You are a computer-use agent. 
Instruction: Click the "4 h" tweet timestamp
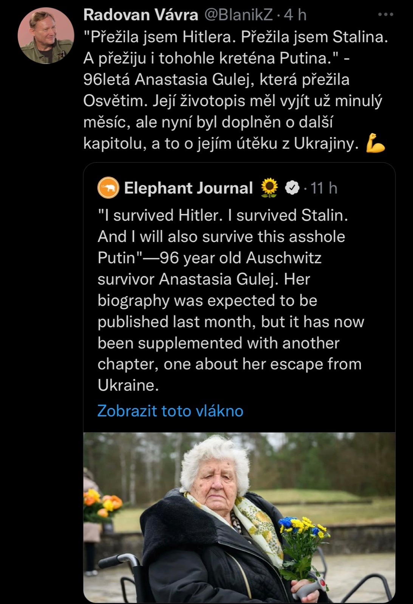295,15
